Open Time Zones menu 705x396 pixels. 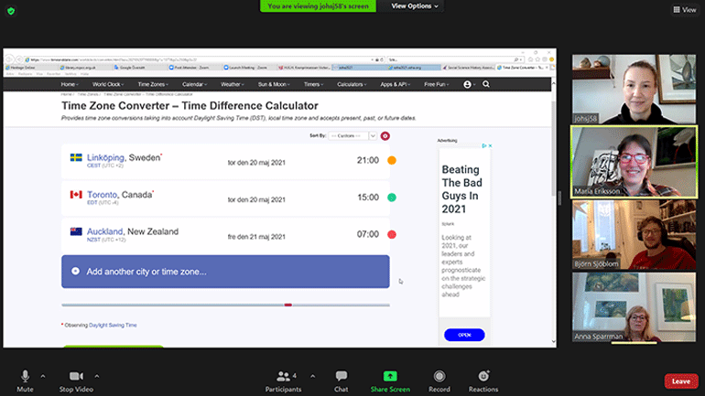click(153, 84)
